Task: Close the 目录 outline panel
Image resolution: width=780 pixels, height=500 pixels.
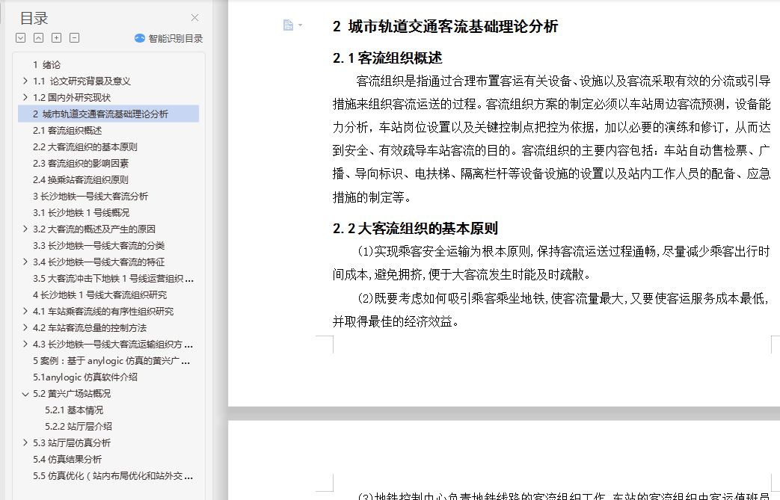Action: tap(194, 18)
